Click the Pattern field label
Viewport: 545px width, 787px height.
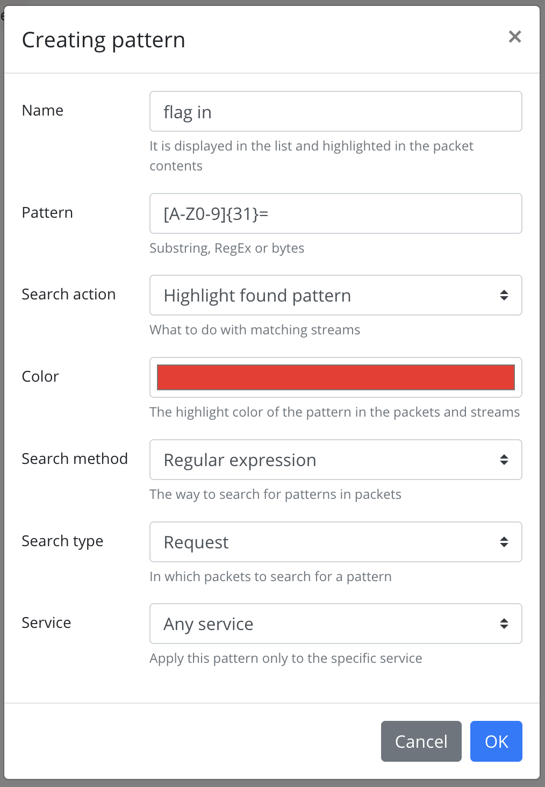[x=47, y=212]
